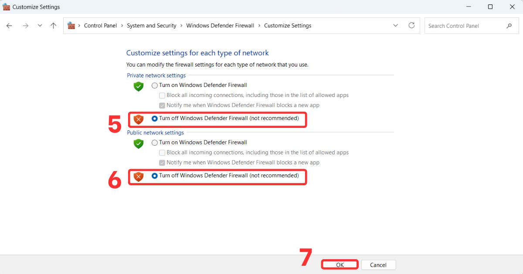Screen dimensions: 523x274
Task: Go up one level in Control Panel
Action: pyautogui.click(x=53, y=26)
